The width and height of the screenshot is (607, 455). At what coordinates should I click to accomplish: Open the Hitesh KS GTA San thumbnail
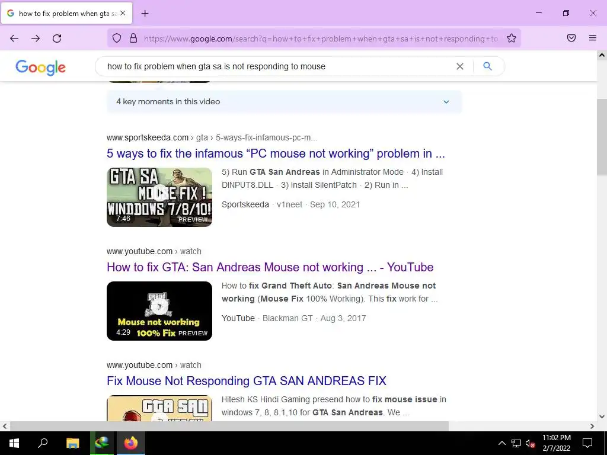point(159,408)
